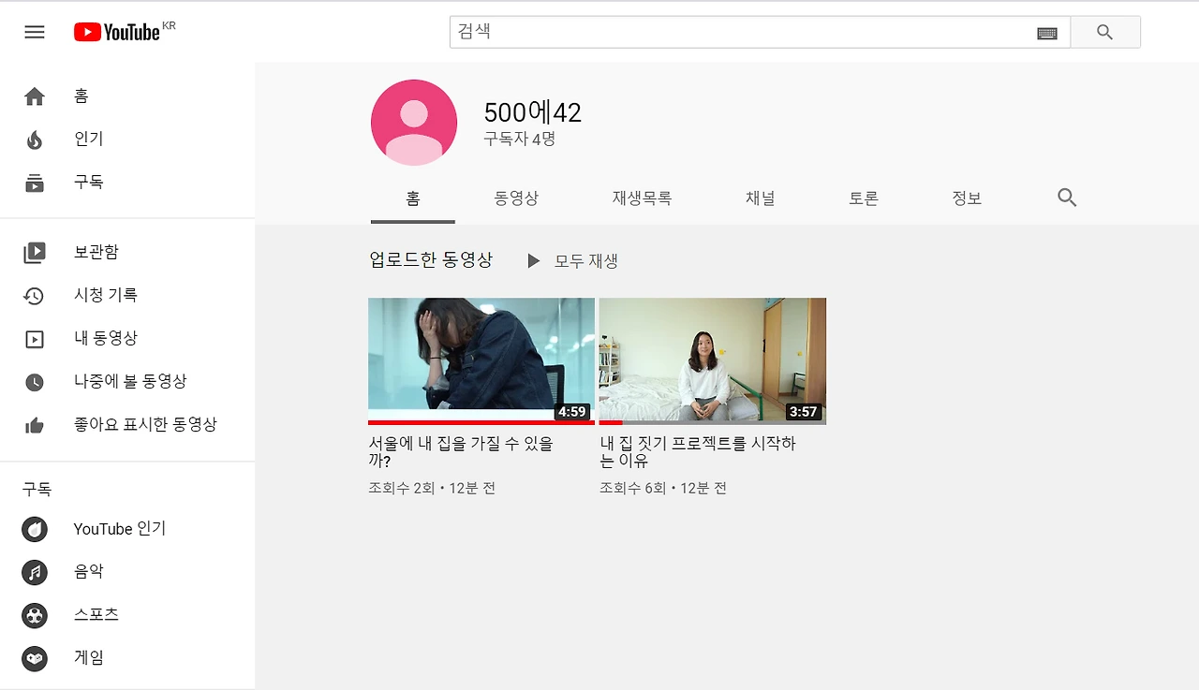Toggle the on-screen keyboard in search bar
The width and height of the screenshot is (1199, 690).
pos(1047,32)
